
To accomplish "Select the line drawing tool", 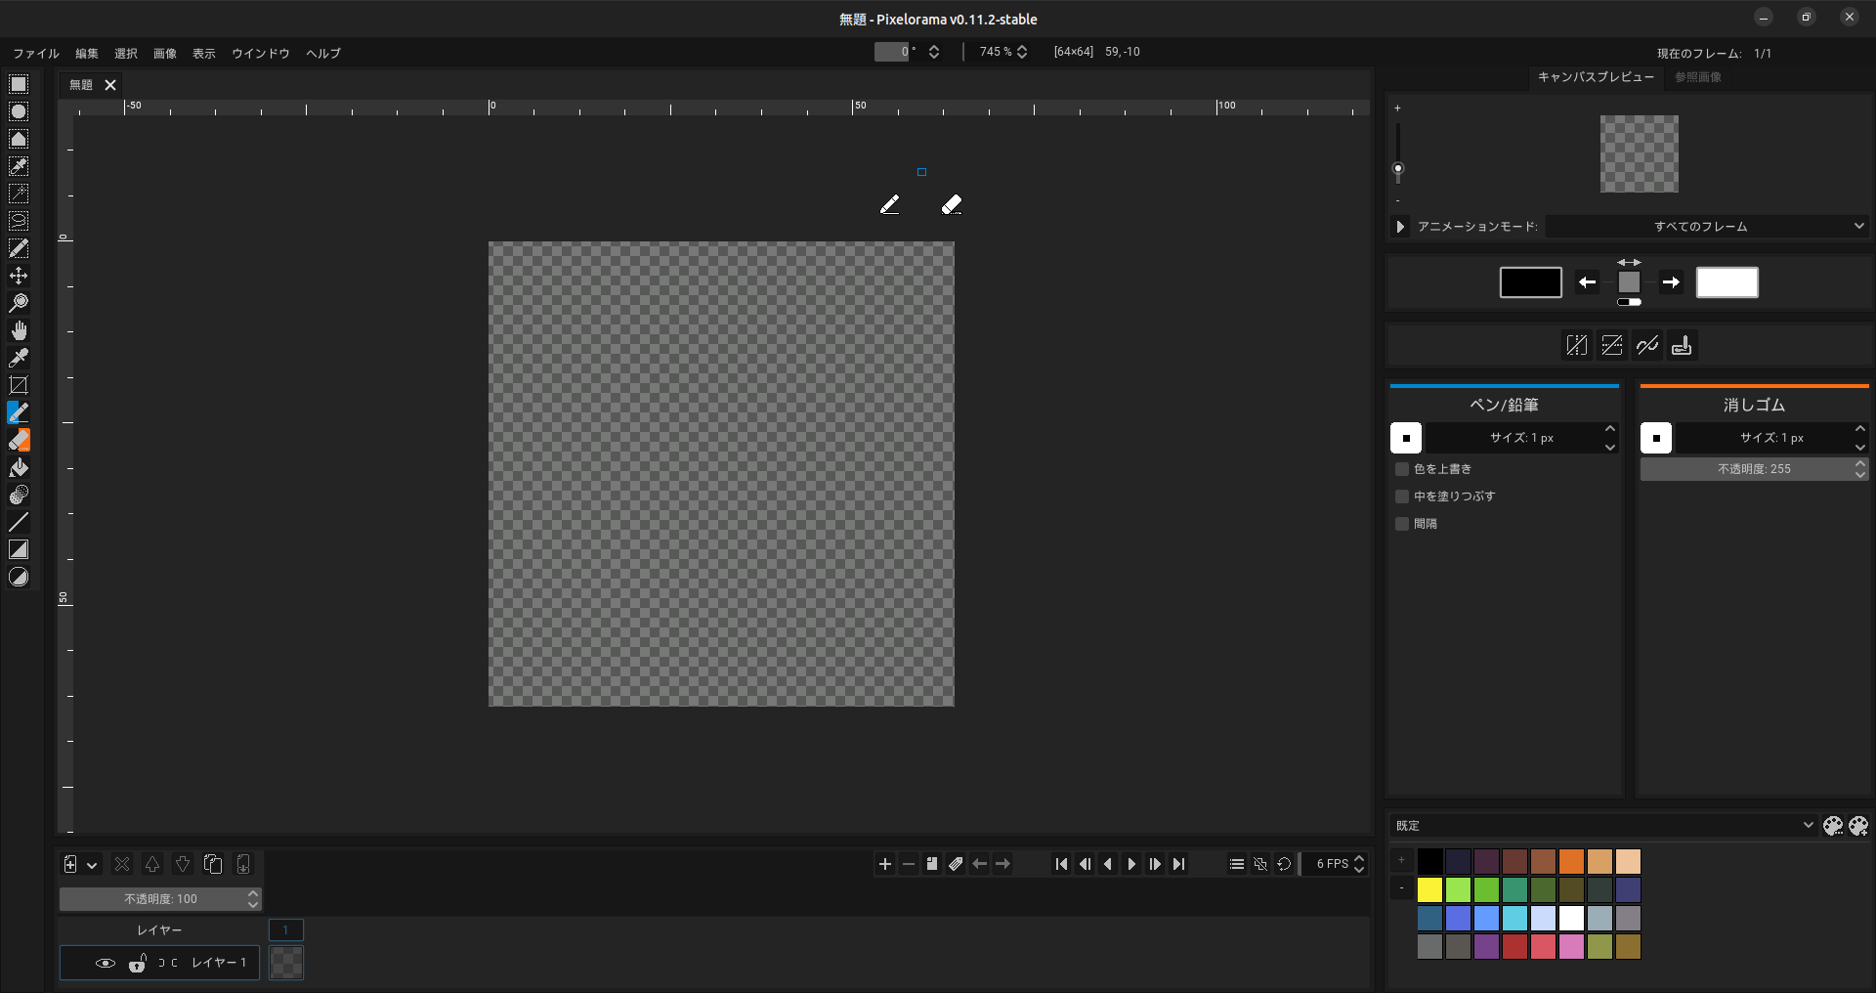I will point(20,522).
